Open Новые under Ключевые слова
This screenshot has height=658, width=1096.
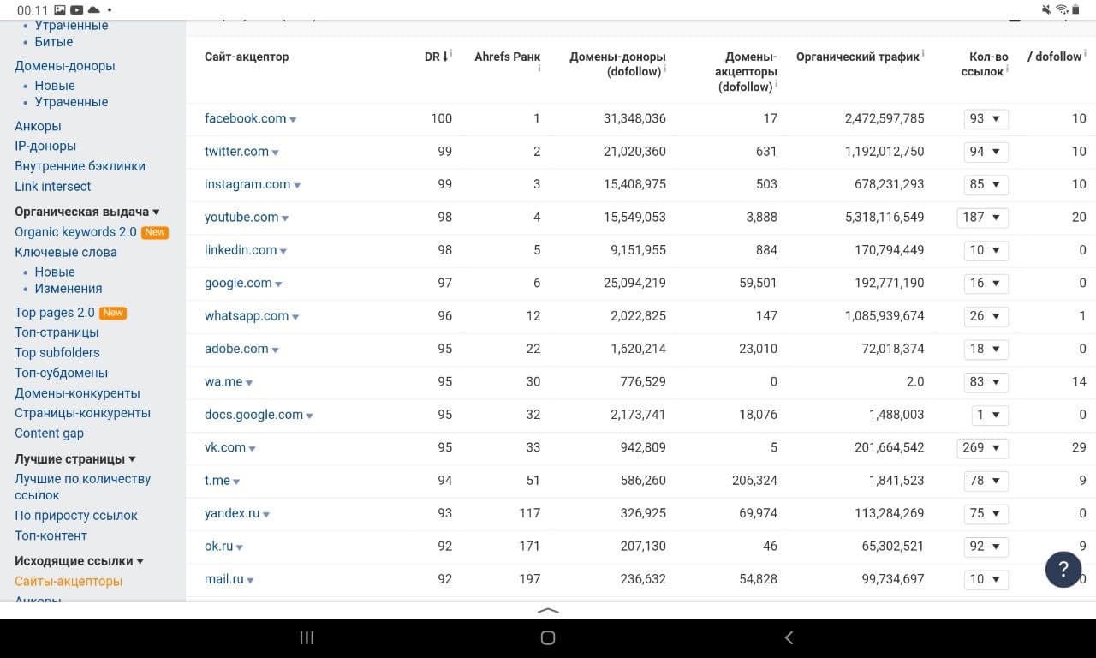[55, 272]
